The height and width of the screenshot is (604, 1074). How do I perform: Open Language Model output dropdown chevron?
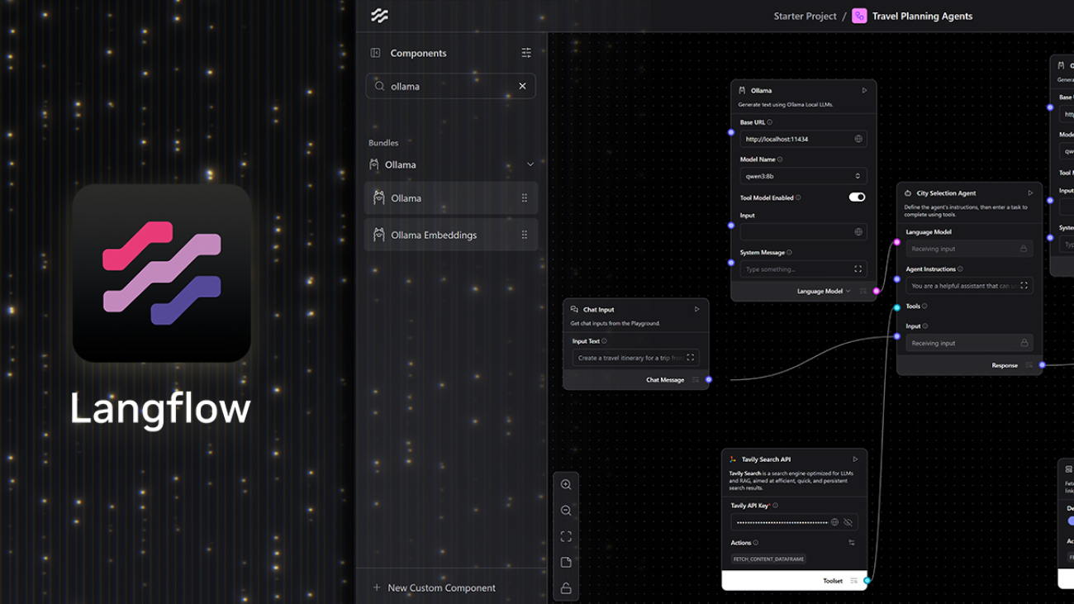click(848, 291)
